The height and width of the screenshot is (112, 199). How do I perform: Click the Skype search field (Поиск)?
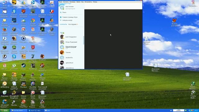click(71, 12)
